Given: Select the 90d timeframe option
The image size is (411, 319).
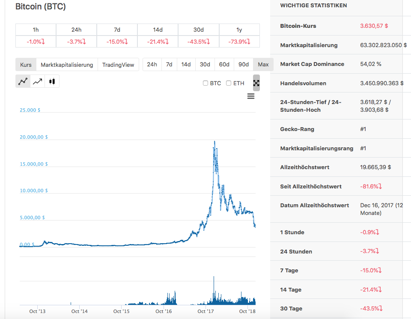Looking at the screenshot, I should (243, 64).
